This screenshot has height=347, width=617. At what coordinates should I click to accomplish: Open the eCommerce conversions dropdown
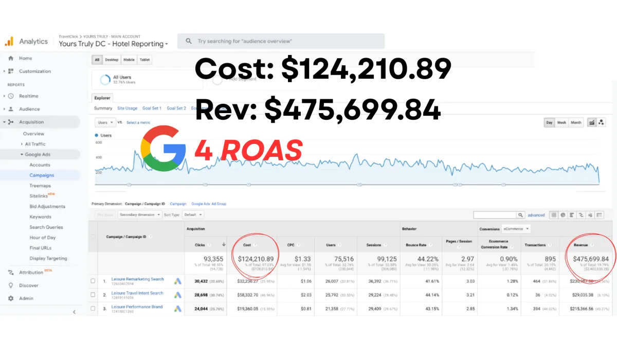(517, 229)
